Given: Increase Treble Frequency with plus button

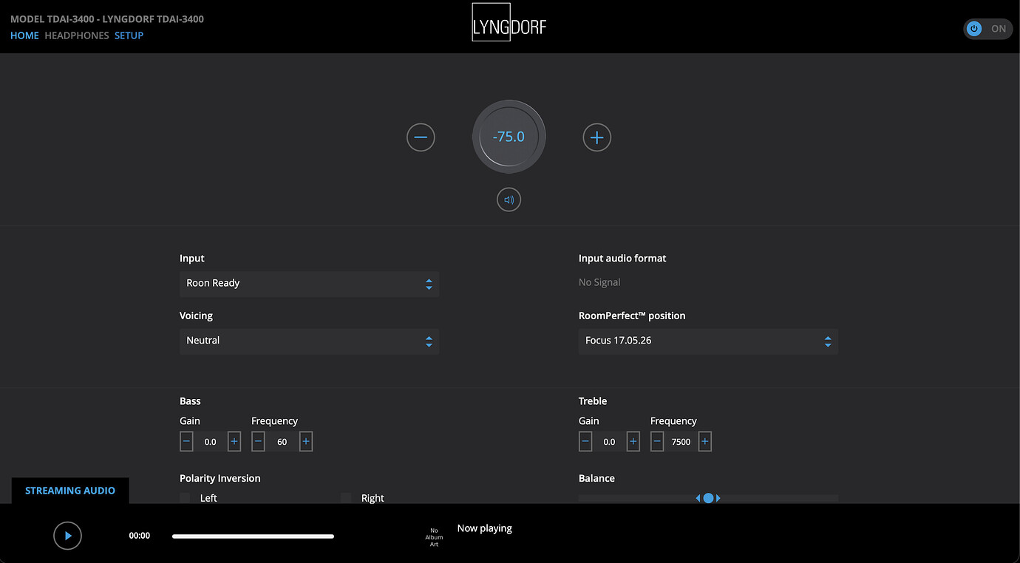Looking at the screenshot, I should (705, 442).
